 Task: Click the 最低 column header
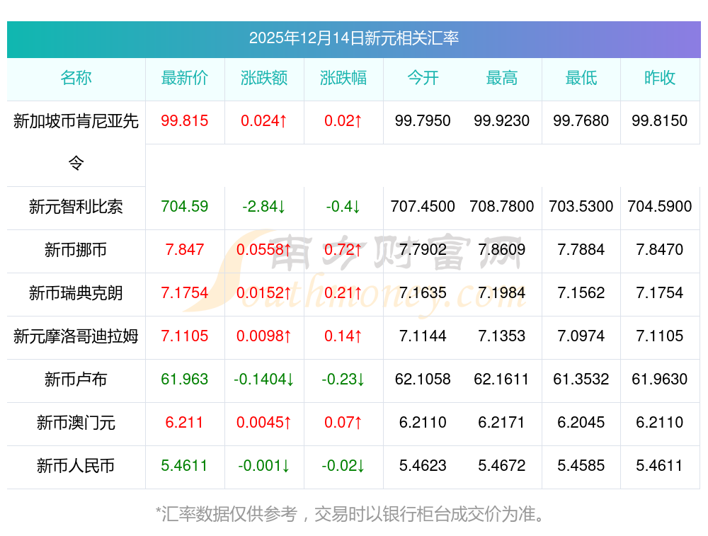(581, 78)
